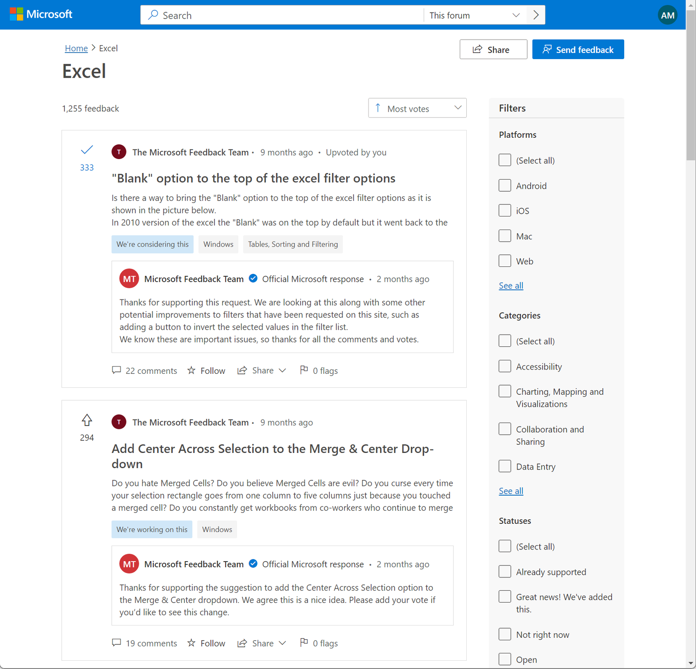Open the Most votes sort dropdown

click(417, 108)
